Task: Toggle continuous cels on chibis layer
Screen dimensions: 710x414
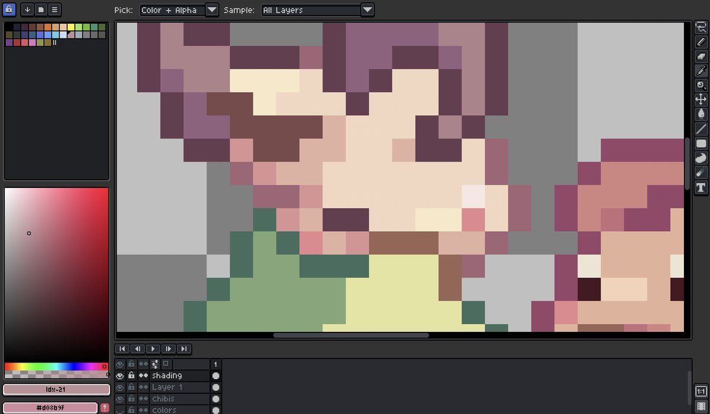Action: [x=143, y=399]
